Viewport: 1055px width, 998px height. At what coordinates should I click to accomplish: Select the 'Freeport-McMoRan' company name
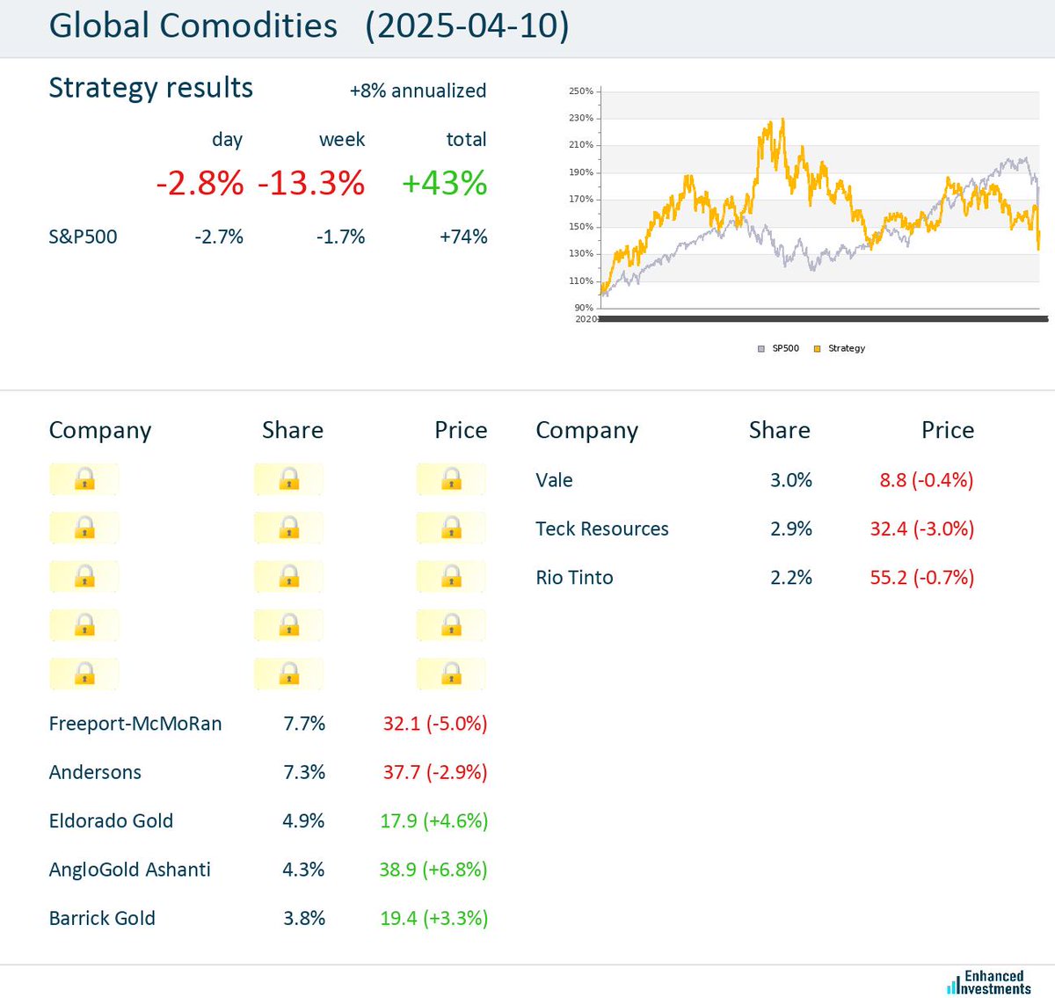click(x=135, y=724)
